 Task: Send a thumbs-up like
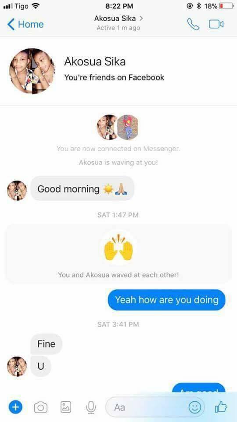tap(221, 407)
